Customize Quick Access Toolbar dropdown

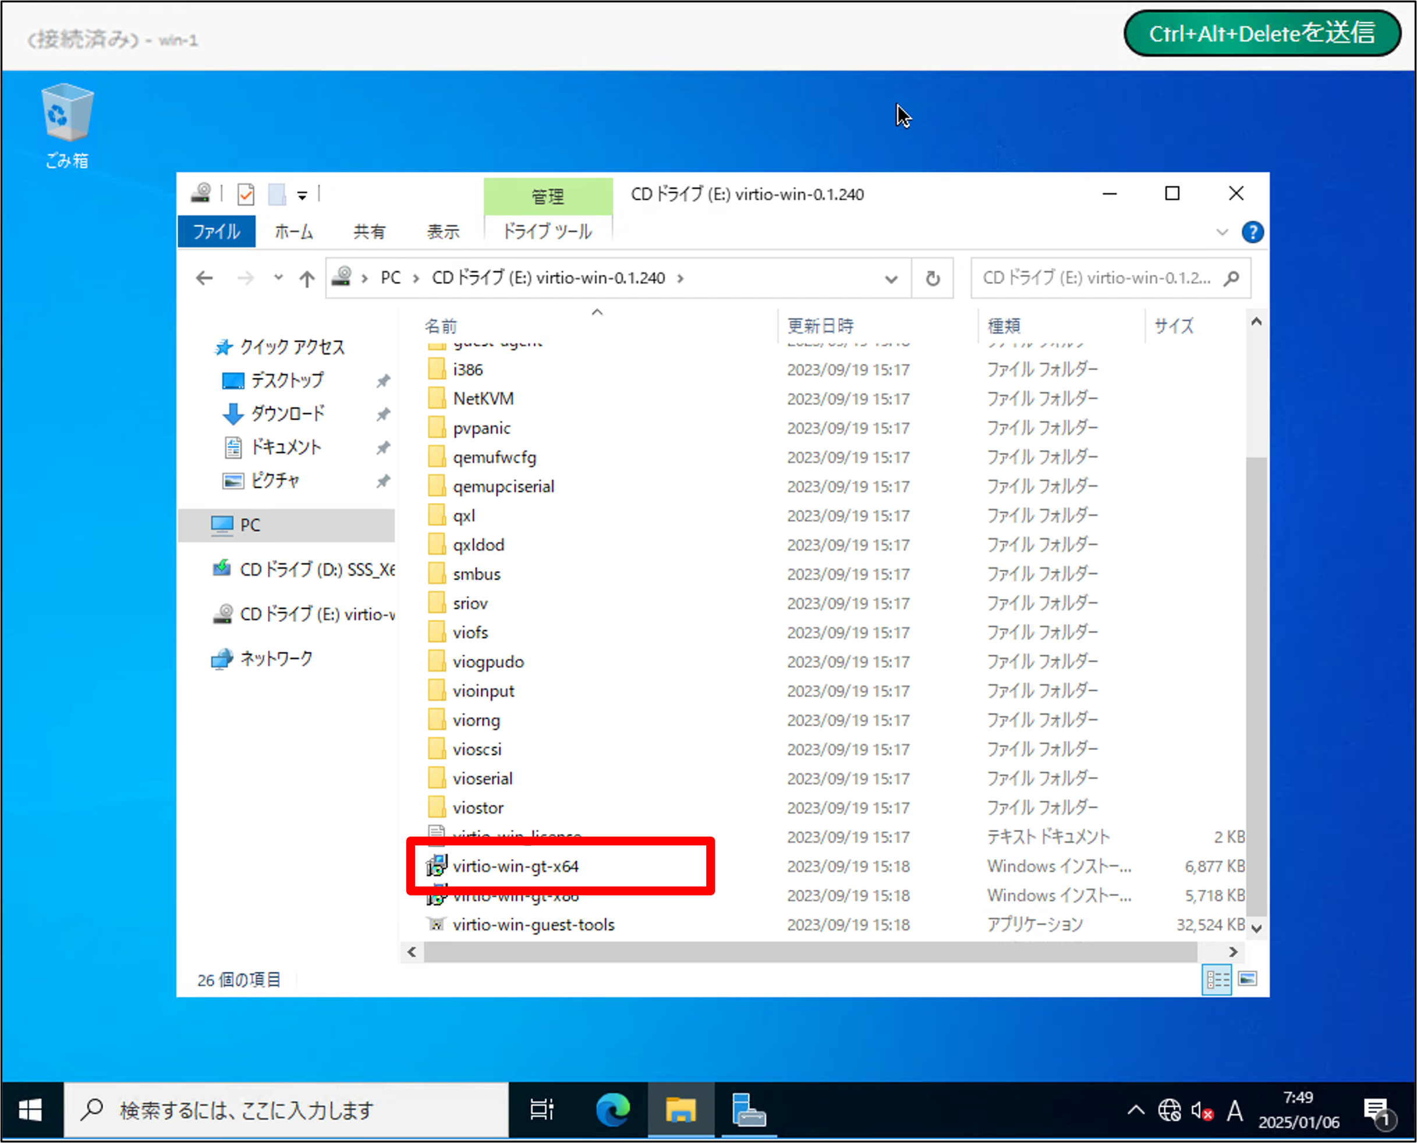(x=302, y=196)
